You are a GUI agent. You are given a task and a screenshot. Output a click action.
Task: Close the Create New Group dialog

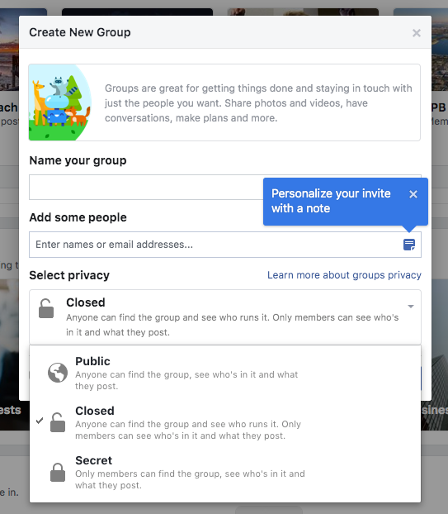tap(417, 33)
